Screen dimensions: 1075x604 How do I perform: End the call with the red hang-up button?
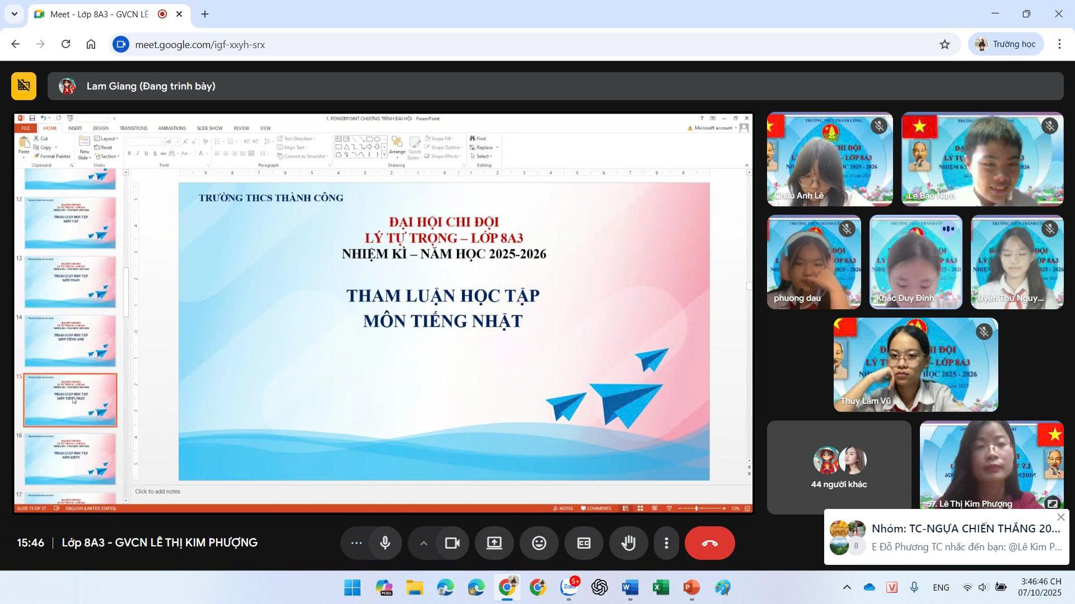tap(709, 542)
